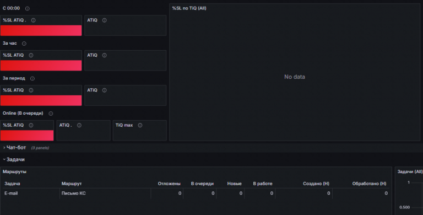Click the No data message
Screen dimensions: 423x215
pyautogui.click(x=295, y=77)
